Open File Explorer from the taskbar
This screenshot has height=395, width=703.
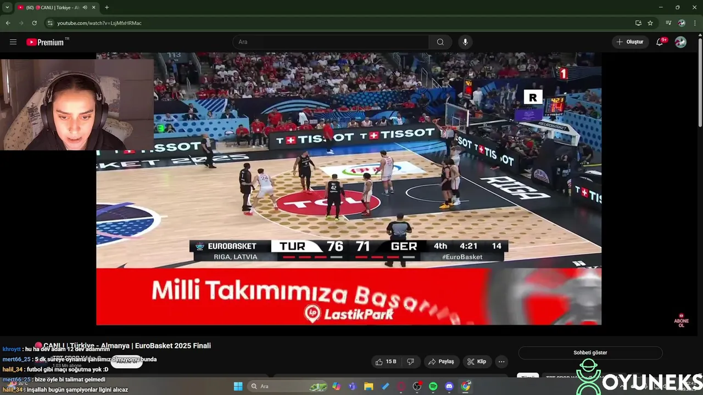tap(369, 386)
